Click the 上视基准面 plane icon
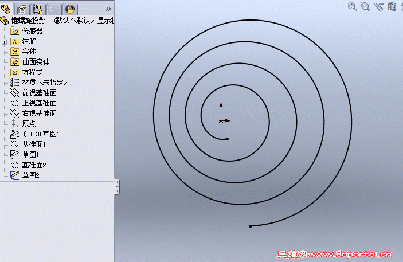 coord(15,103)
